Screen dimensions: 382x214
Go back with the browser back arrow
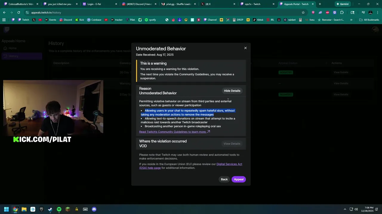pyautogui.click(x=4, y=12)
